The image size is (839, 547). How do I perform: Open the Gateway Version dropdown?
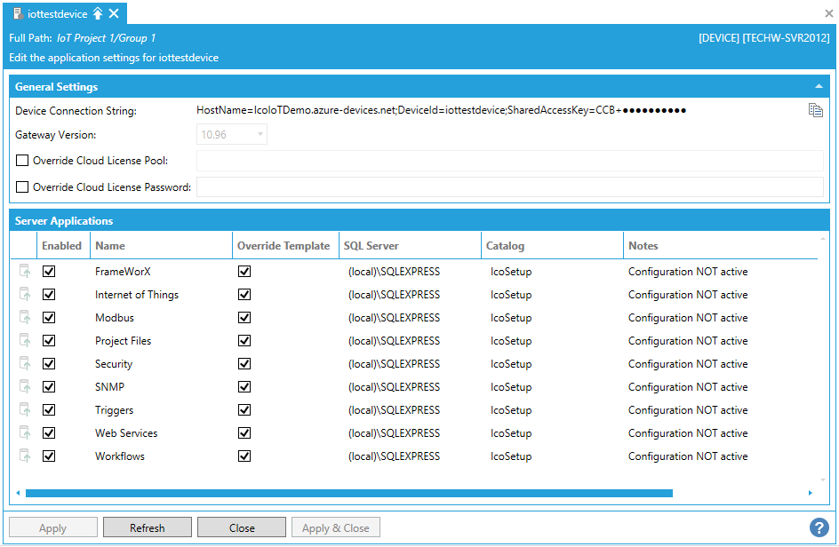pos(260,135)
